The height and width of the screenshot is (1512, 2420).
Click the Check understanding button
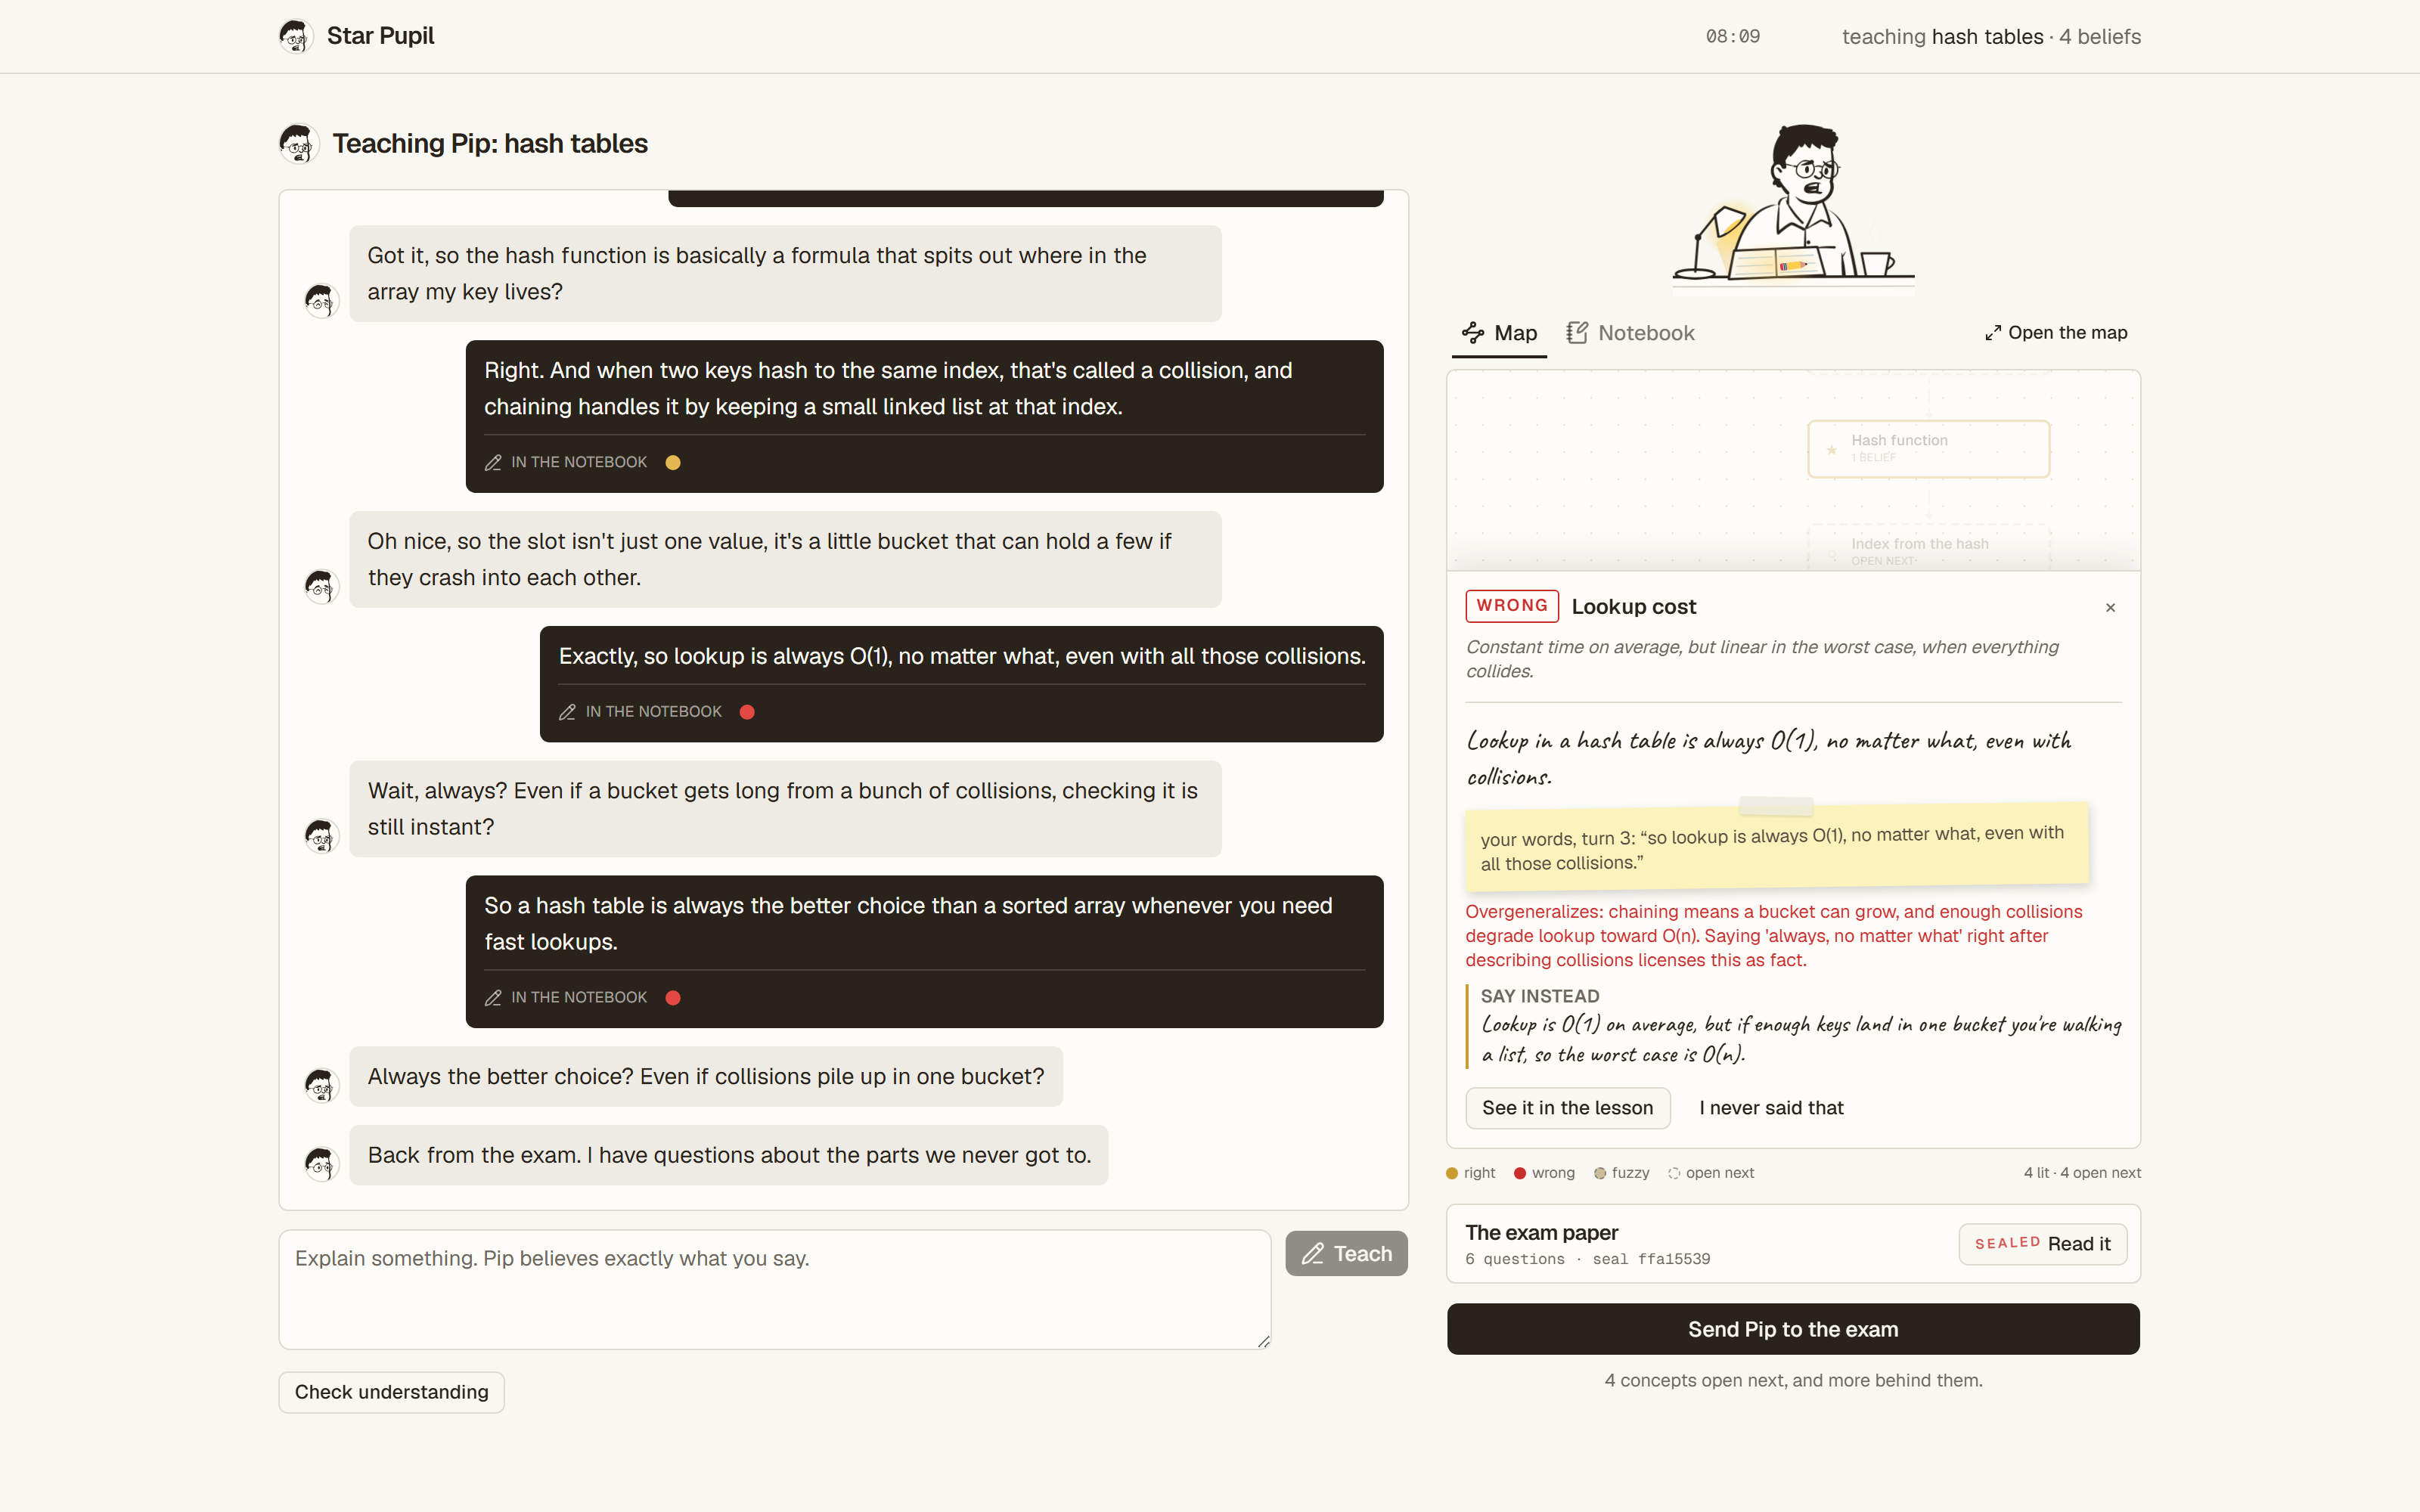tap(391, 1392)
